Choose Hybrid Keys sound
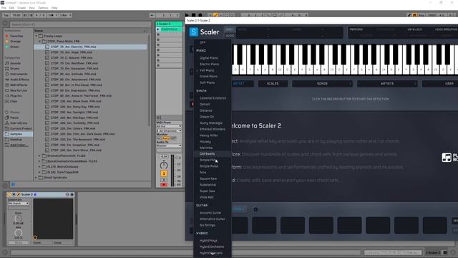The width and height of the screenshot is (458, 258). (x=208, y=241)
